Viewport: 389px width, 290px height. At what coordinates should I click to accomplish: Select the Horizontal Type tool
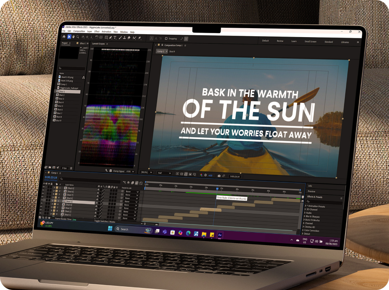[x=115, y=38]
